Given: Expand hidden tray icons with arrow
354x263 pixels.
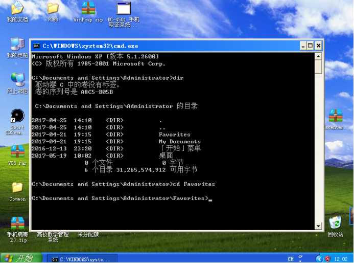Looking at the screenshot, I should (x=319, y=259).
